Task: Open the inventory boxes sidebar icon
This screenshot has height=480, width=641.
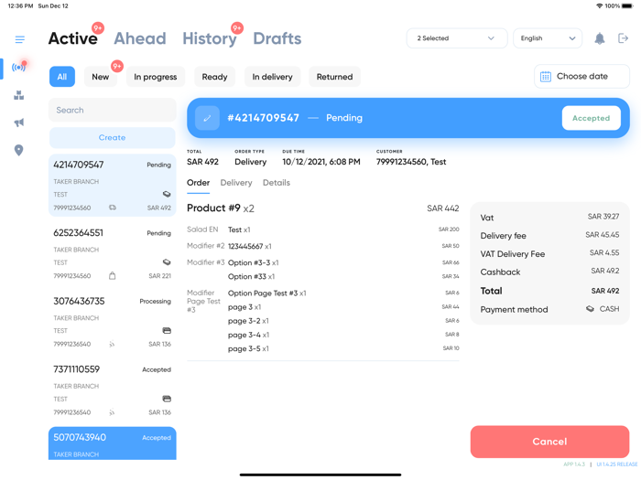Action: coord(19,95)
